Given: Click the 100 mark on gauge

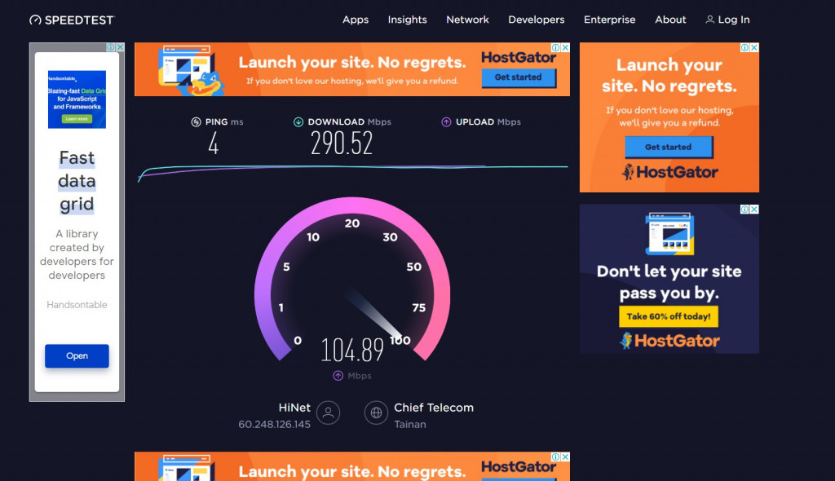Looking at the screenshot, I should coord(400,341).
